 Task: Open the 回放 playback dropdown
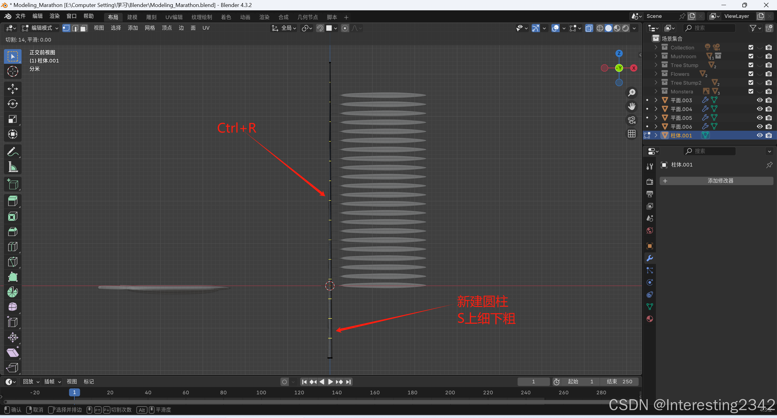(31, 382)
